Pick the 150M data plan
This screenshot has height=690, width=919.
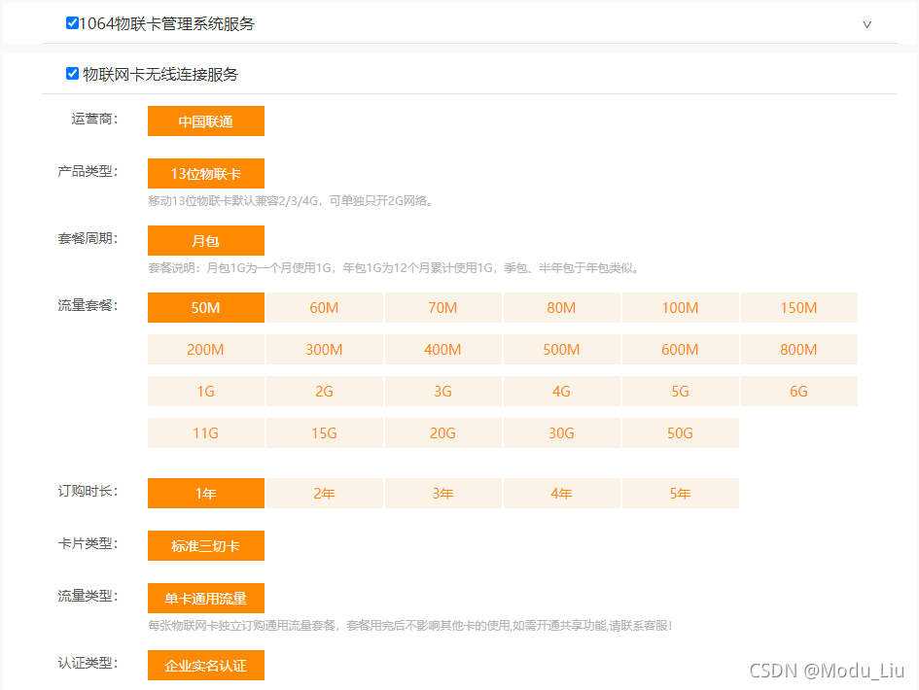click(798, 307)
